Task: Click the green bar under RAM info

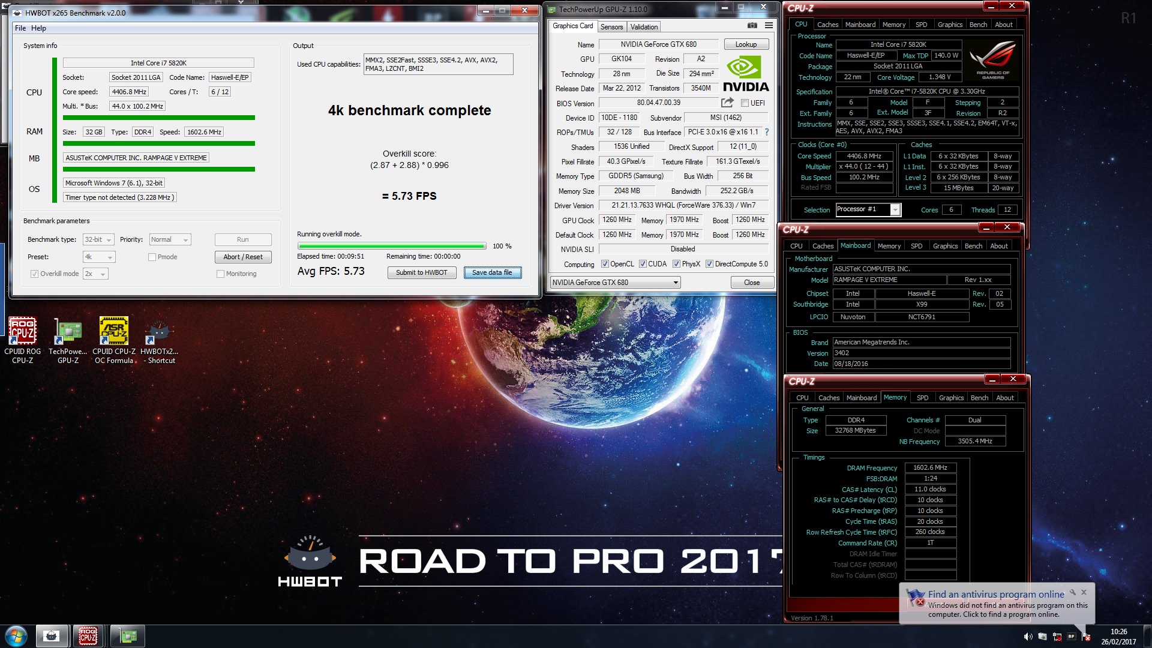Action: tap(158, 143)
